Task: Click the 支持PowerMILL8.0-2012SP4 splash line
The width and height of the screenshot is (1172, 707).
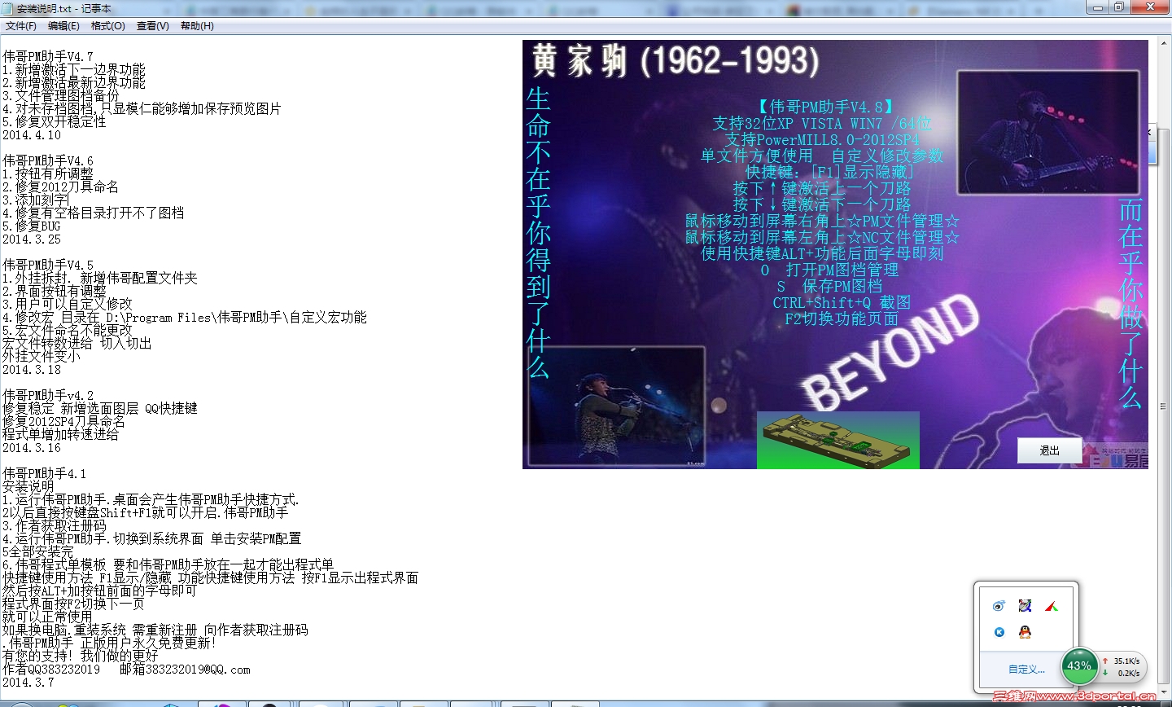Action: tap(822, 139)
